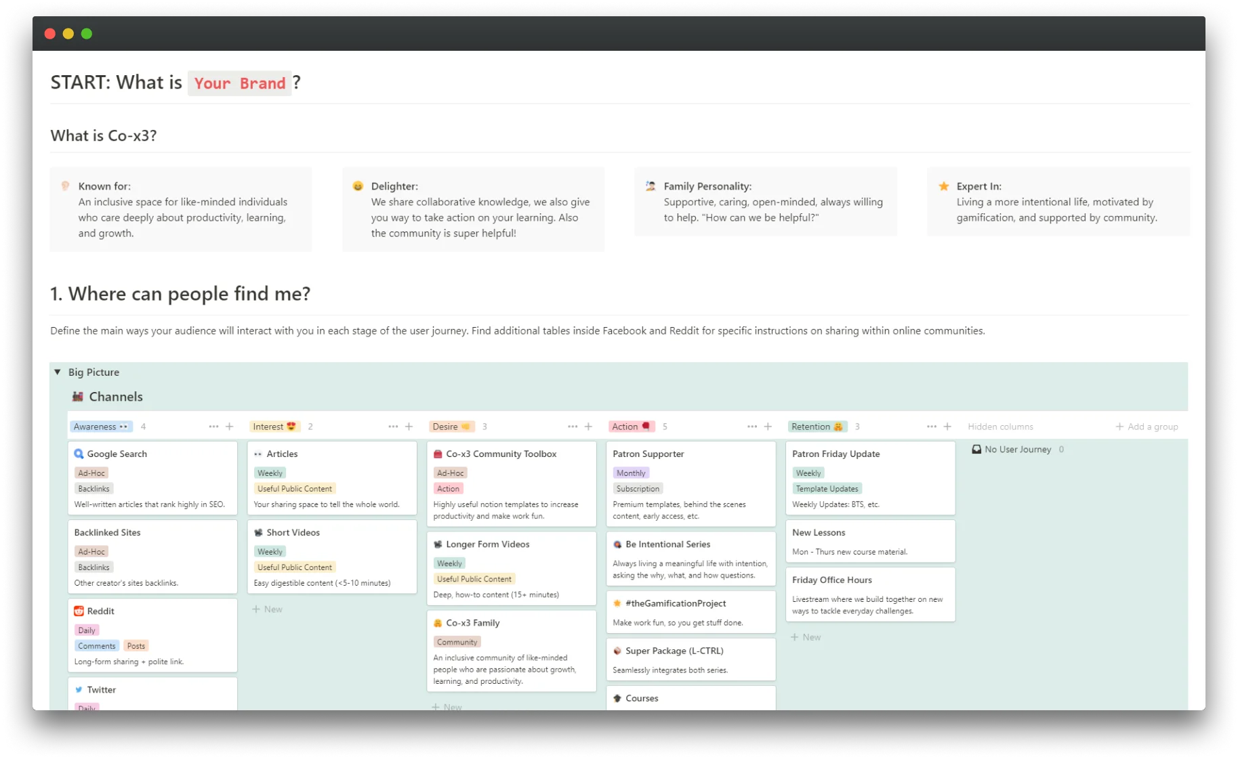
Task: Open the Backlinked Sites card
Action: click(152, 557)
